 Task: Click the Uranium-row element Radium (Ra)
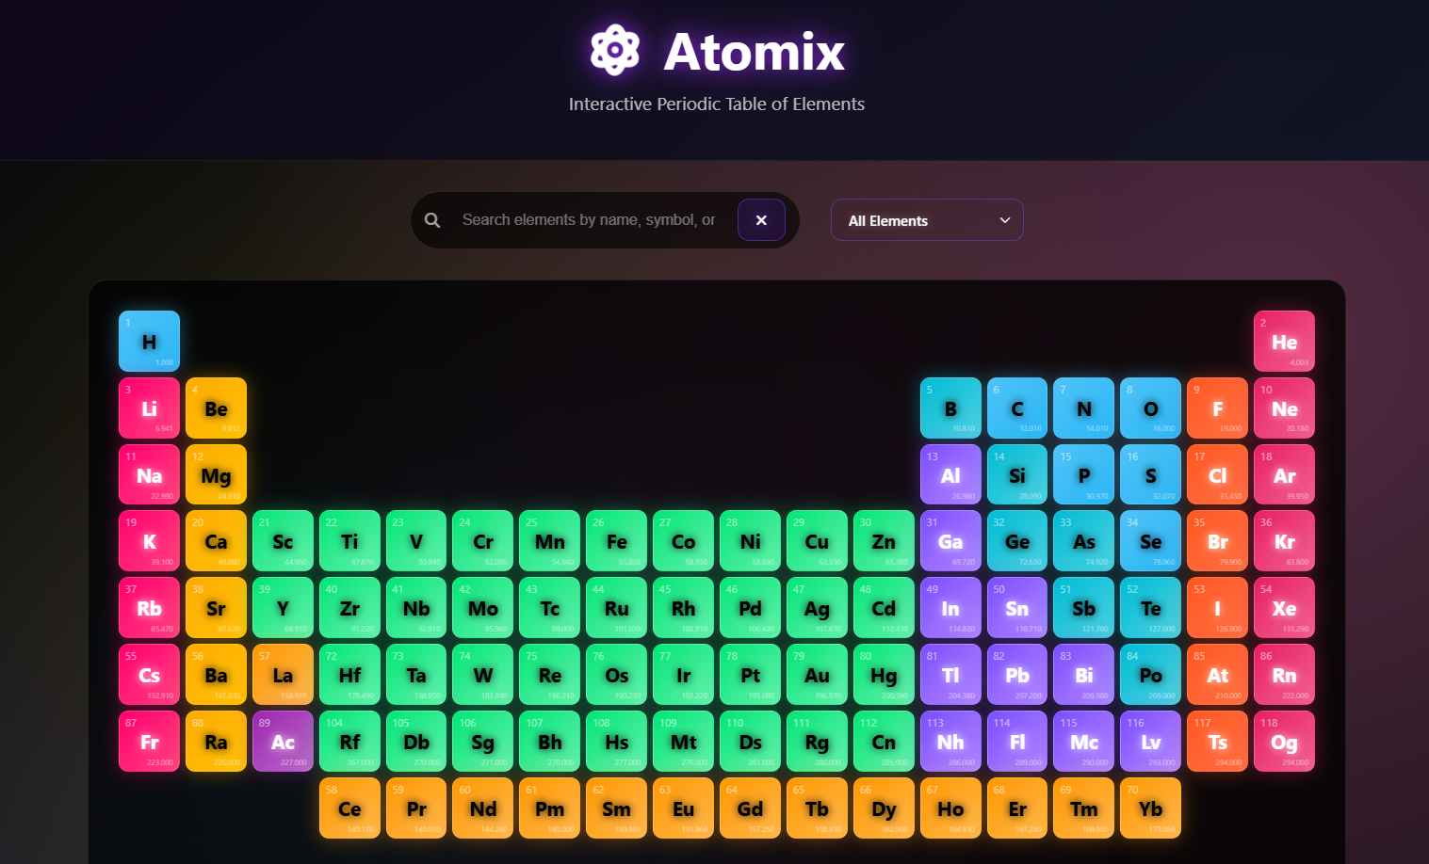(x=216, y=741)
